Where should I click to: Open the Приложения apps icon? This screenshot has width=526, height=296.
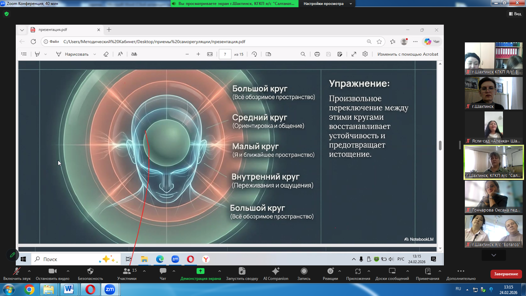tap(358, 271)
